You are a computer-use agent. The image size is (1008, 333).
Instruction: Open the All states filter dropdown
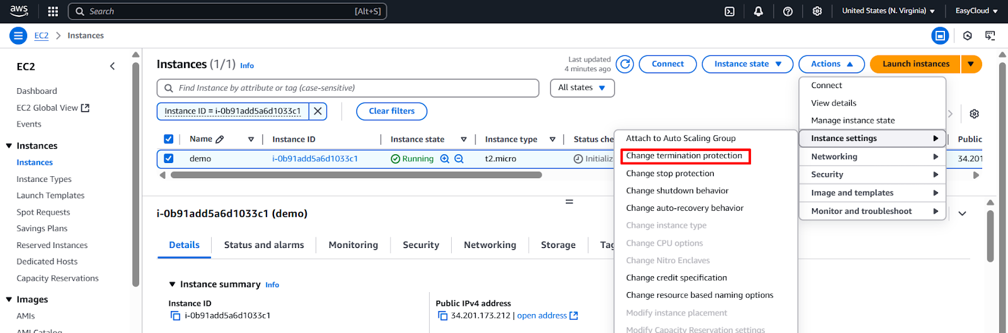582,88
